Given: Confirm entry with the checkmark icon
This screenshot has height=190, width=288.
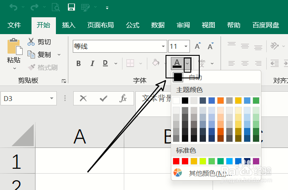Looking at the screenshot, I should tap(103, 98).
